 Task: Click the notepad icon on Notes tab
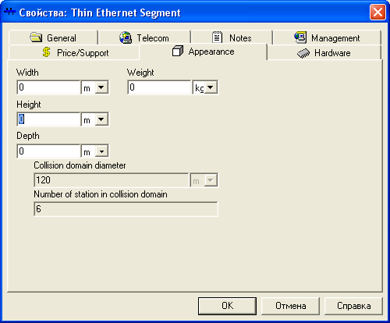pyautogui.click(x=217, y=37)
